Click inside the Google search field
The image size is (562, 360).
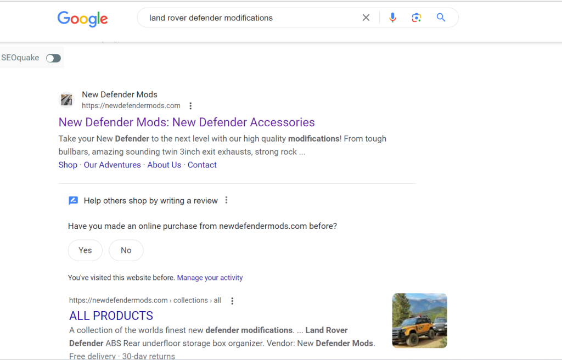tap(247, 18)
